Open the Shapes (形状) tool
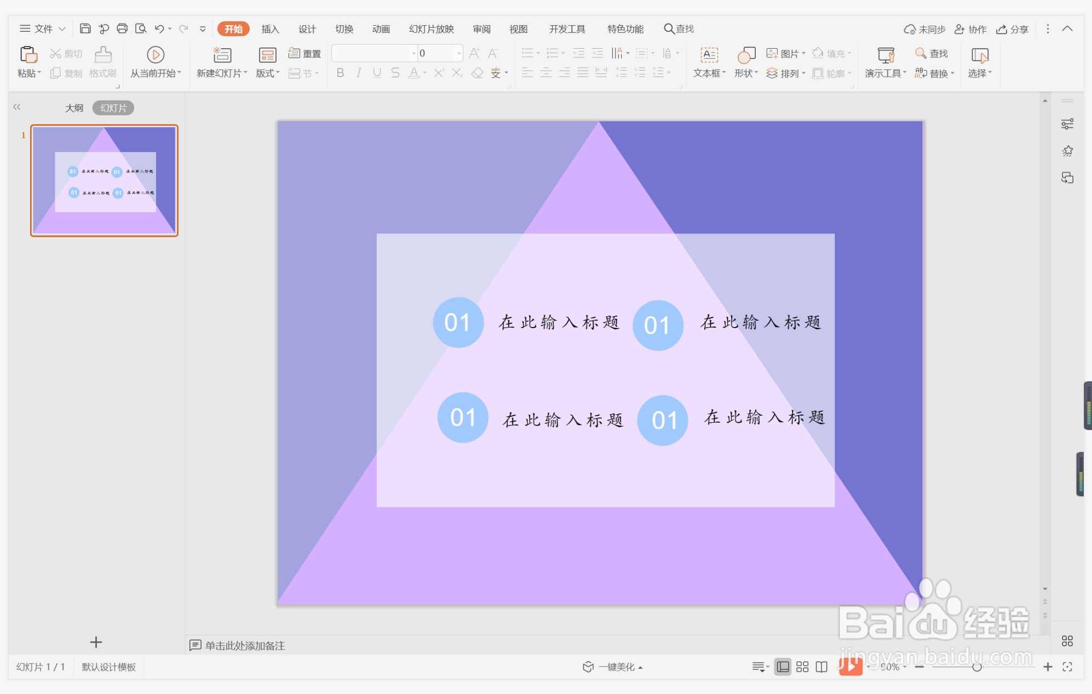 click(x=746, y=55)
